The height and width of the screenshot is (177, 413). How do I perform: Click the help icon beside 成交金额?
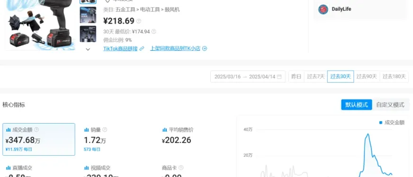point(36,130)
